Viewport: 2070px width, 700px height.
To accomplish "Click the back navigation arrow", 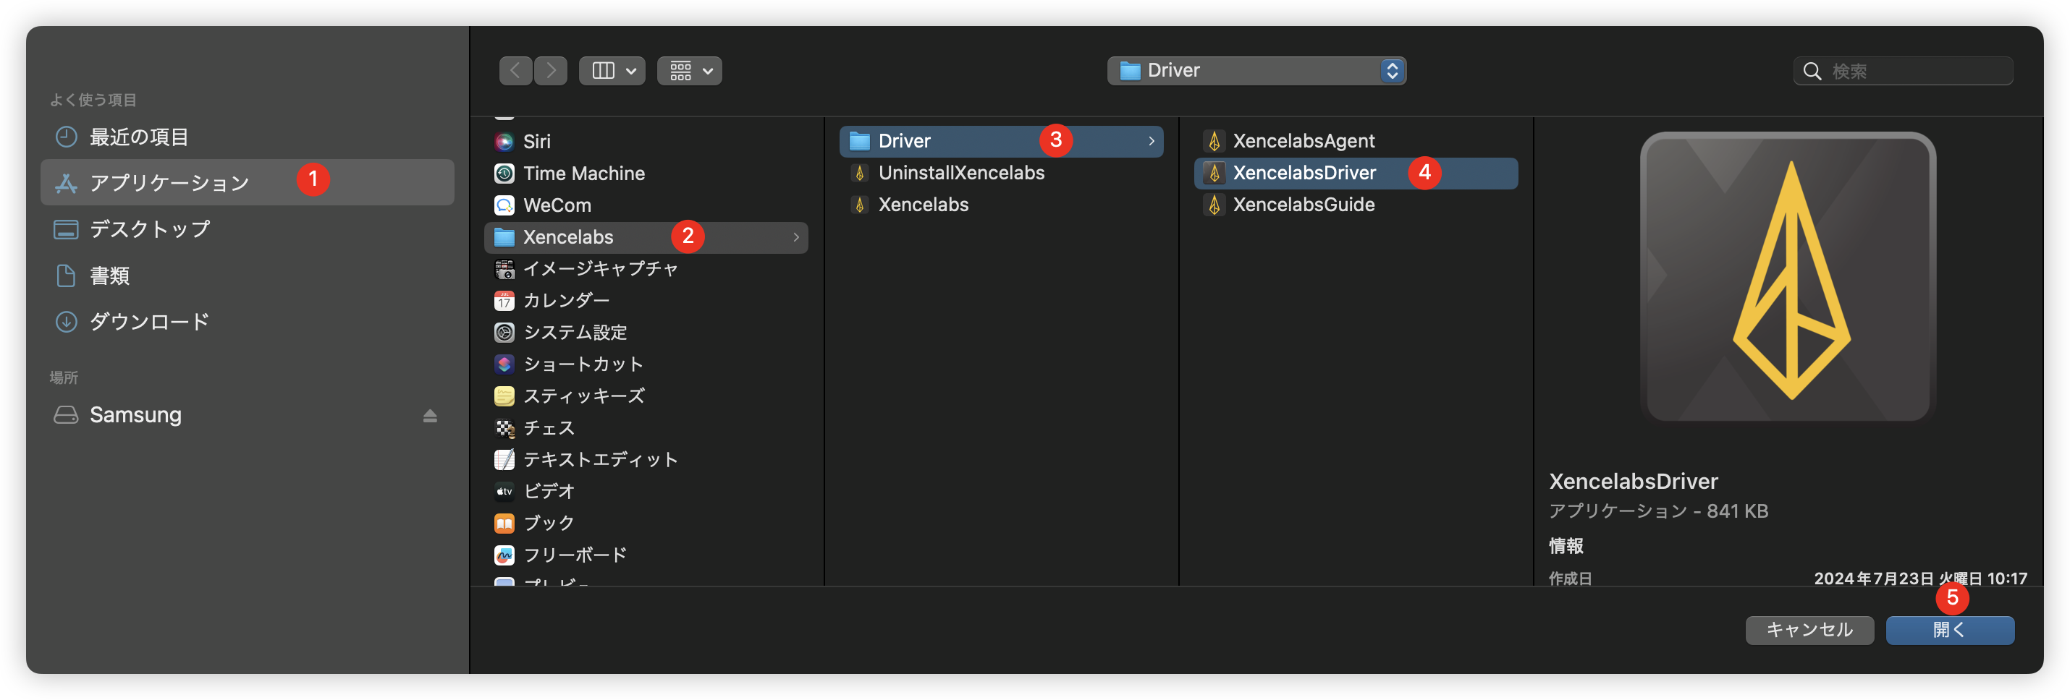I will pos(516,71).
